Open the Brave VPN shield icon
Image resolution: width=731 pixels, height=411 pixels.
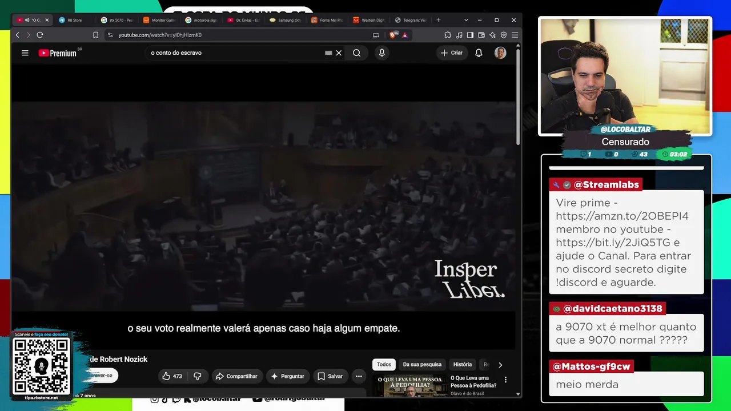(x=504, y=35)
